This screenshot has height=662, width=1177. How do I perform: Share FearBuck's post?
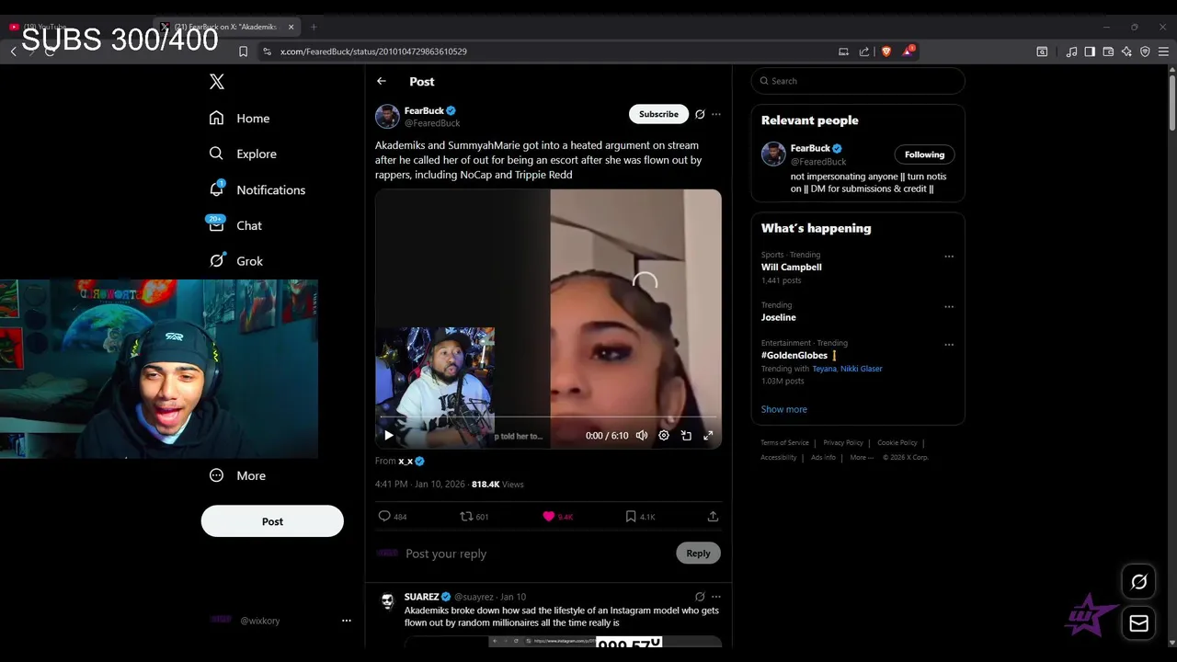[x=713, y=517]
